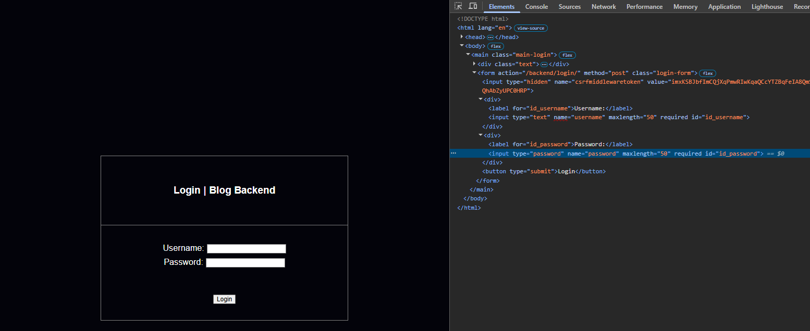Select the html lang="en" line

click(x=485, y=28)
